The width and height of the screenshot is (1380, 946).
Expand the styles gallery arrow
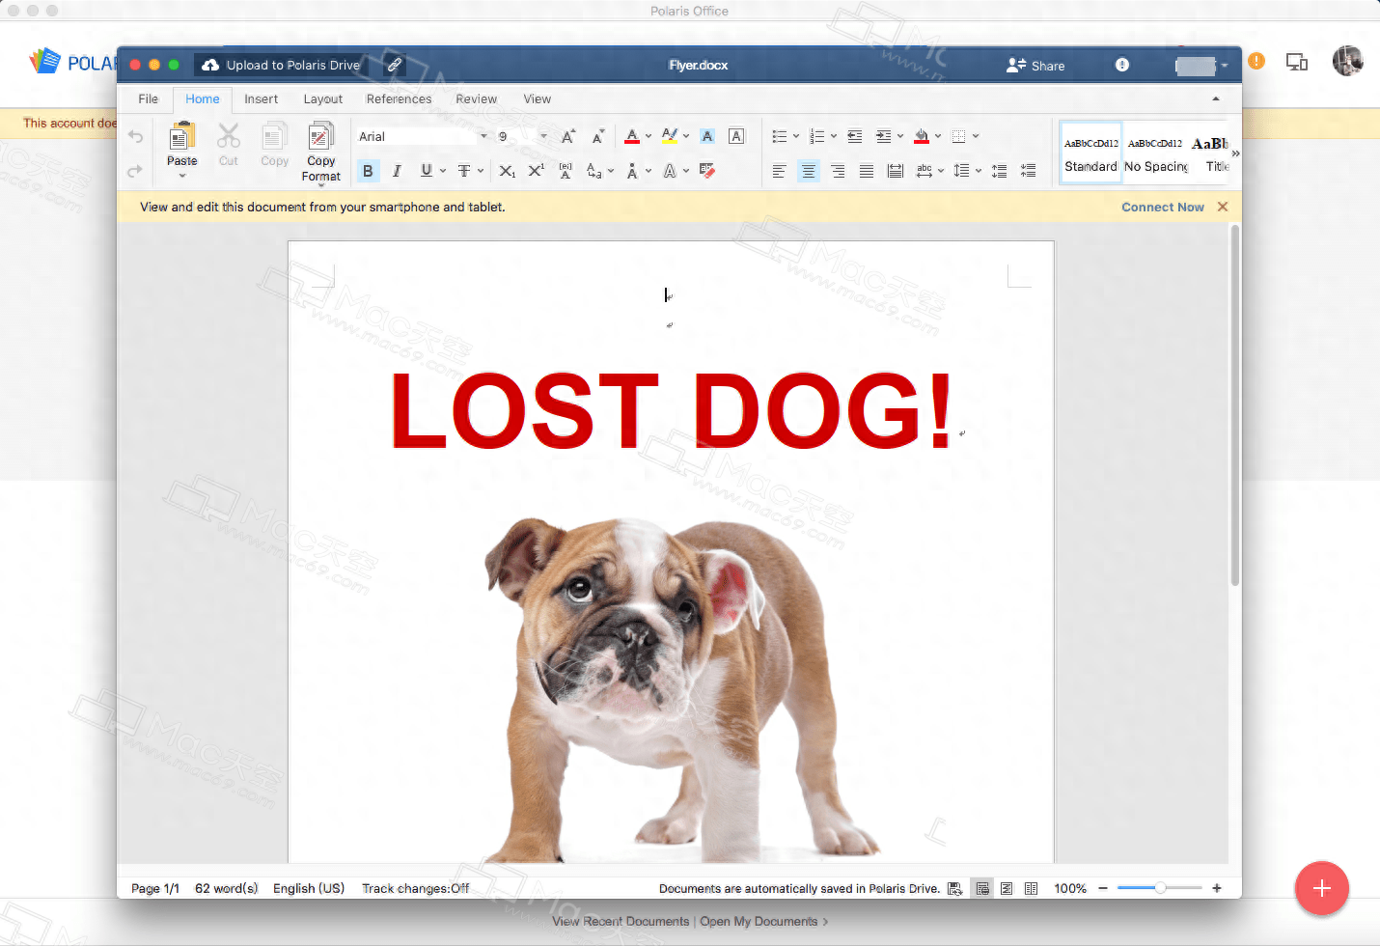click(x=1235, y=153)
